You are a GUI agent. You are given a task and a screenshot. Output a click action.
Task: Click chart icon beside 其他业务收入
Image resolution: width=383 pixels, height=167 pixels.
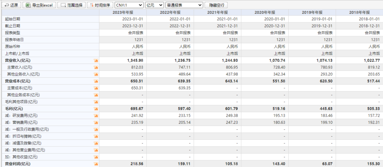96,74
